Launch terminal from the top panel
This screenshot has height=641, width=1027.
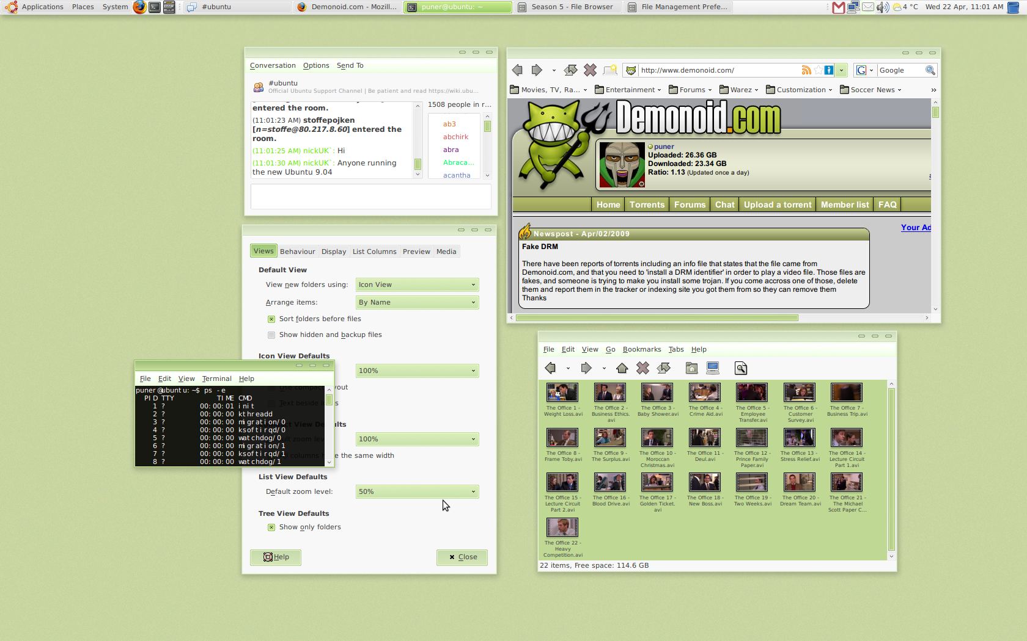155,7
